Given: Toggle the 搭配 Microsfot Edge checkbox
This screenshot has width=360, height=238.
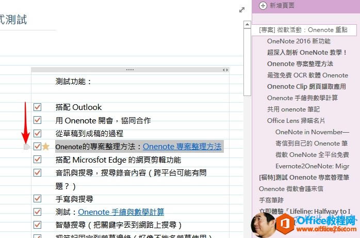Looking at the screenshot, I should 37,160.
